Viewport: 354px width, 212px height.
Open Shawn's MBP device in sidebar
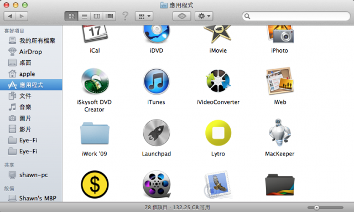tap(31, 198)
